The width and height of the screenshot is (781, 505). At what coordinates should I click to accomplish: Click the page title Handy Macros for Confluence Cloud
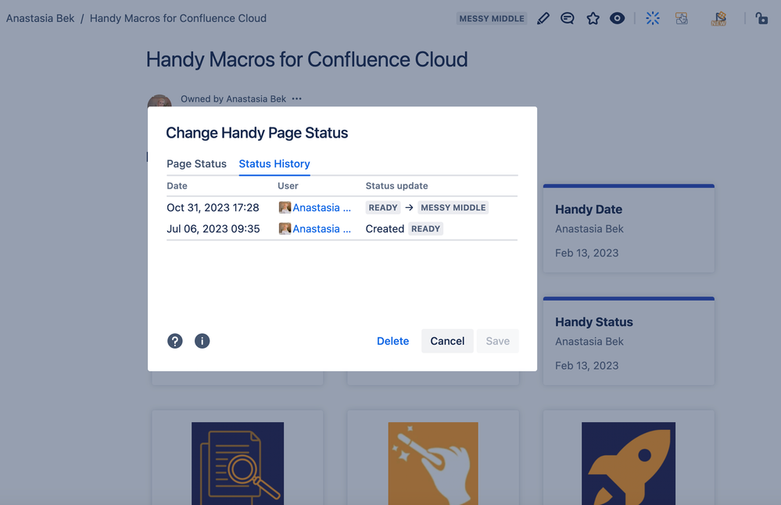click(x=306, y=59)
